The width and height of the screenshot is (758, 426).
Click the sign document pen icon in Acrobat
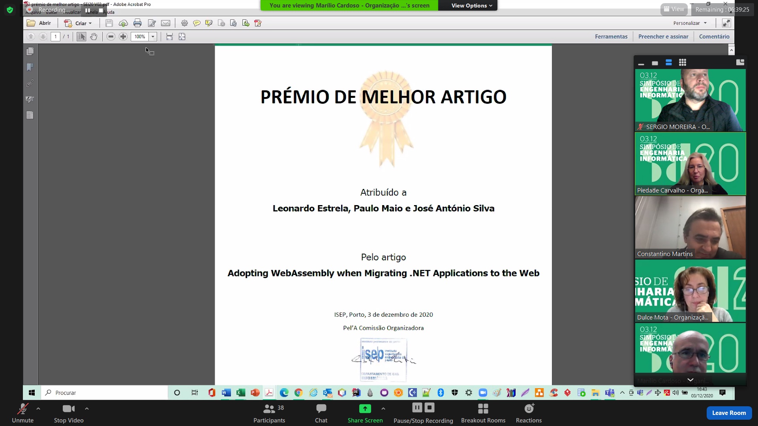pos(152,23)
